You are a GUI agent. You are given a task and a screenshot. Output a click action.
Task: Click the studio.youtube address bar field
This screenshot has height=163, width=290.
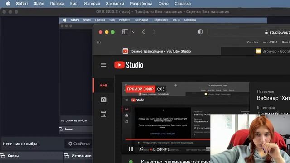[x=249, y=32]
